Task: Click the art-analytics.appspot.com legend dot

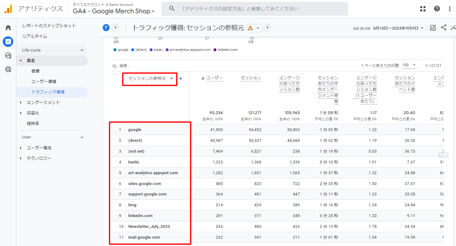Action: point(167,50)
